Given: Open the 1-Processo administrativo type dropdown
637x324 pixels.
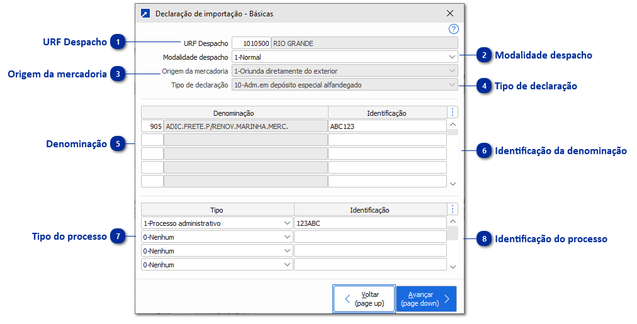Looking at the screenshot, I should click(x=287, y=223).
